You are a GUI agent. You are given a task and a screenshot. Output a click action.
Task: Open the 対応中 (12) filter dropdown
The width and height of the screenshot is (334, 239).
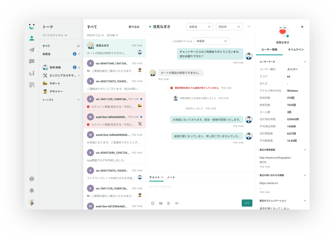(95, 35)
